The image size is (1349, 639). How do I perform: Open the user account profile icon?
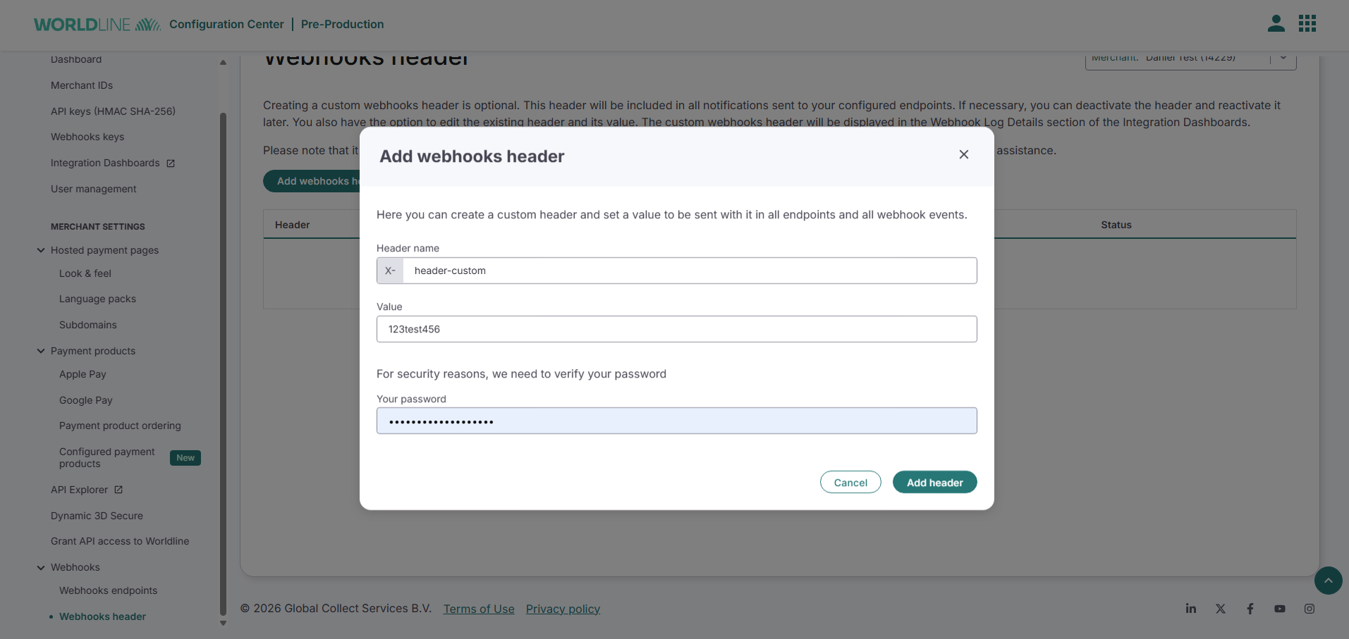pos(1276,24)
